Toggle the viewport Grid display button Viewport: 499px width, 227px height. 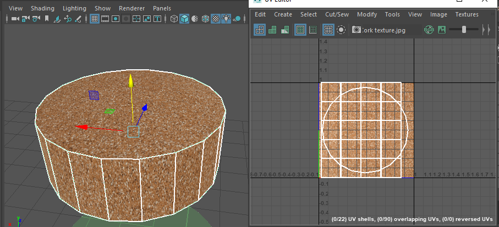pyautogui.click(x=94, y=19)
